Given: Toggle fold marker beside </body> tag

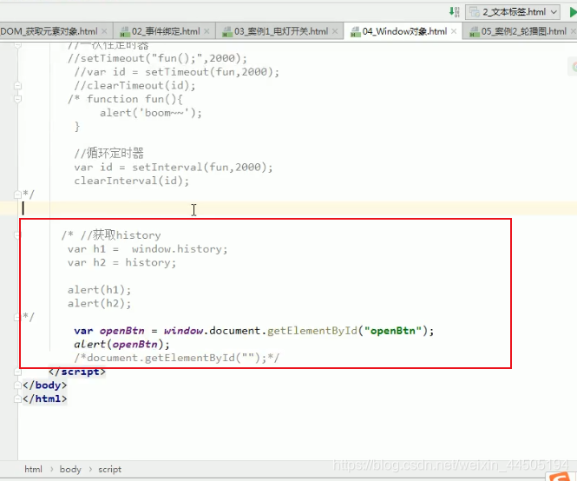Looking at the screenshot, I should click(x=17, y=385).
